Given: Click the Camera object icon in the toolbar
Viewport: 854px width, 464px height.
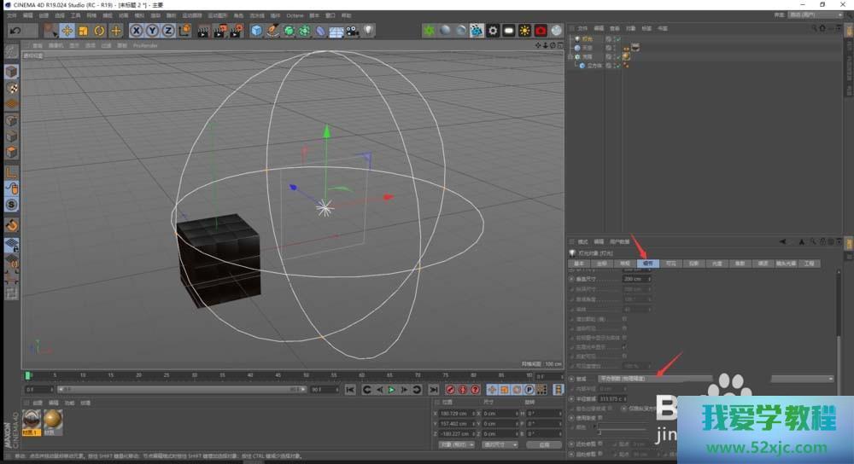Looking at the screenshot, I should [x=352, y=31].
